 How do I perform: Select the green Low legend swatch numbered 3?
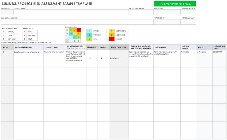(x=89, y=39)
